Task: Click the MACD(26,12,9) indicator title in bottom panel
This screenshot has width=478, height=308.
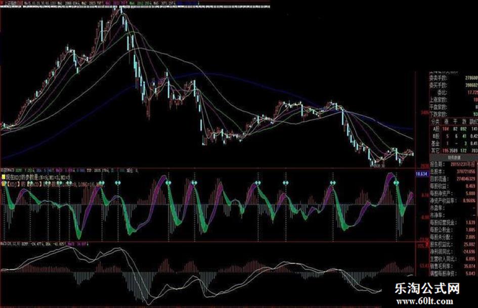Action: 10,244
